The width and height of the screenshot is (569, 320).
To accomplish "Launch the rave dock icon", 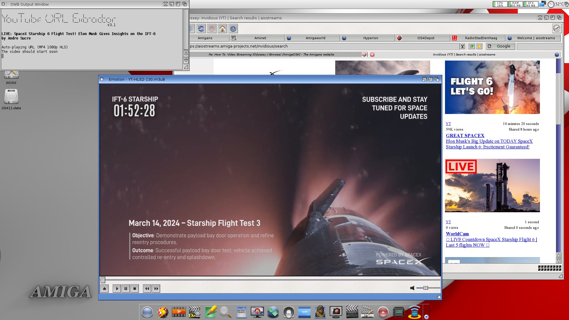I will [x=304, y=312].
